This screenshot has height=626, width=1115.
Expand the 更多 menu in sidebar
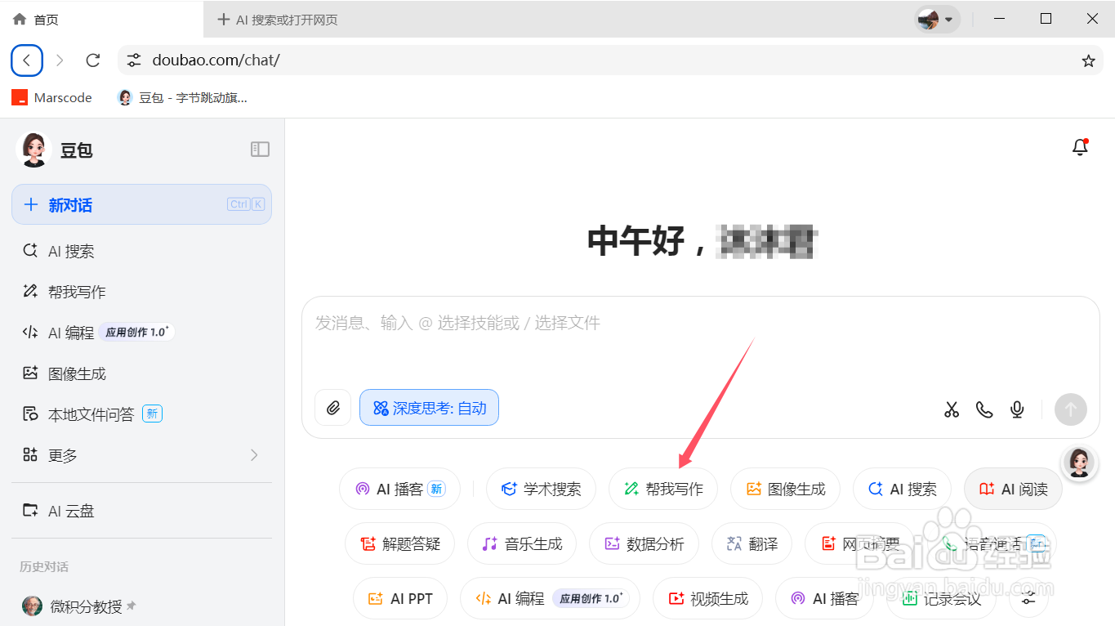pos(142,455)
